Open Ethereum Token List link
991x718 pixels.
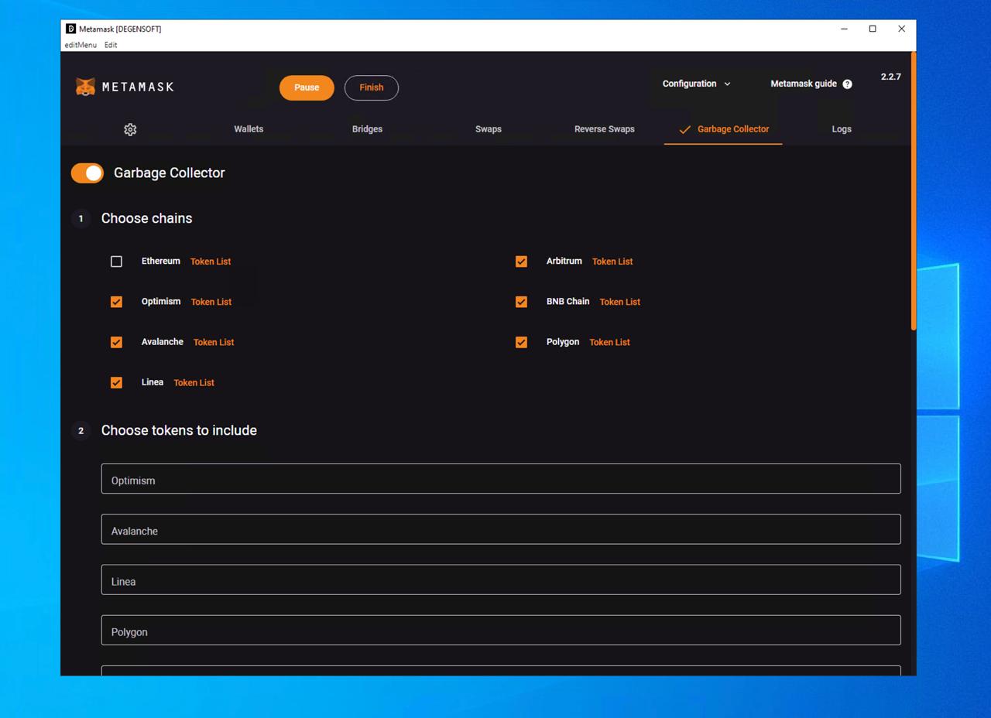click(x=211, y=262)
